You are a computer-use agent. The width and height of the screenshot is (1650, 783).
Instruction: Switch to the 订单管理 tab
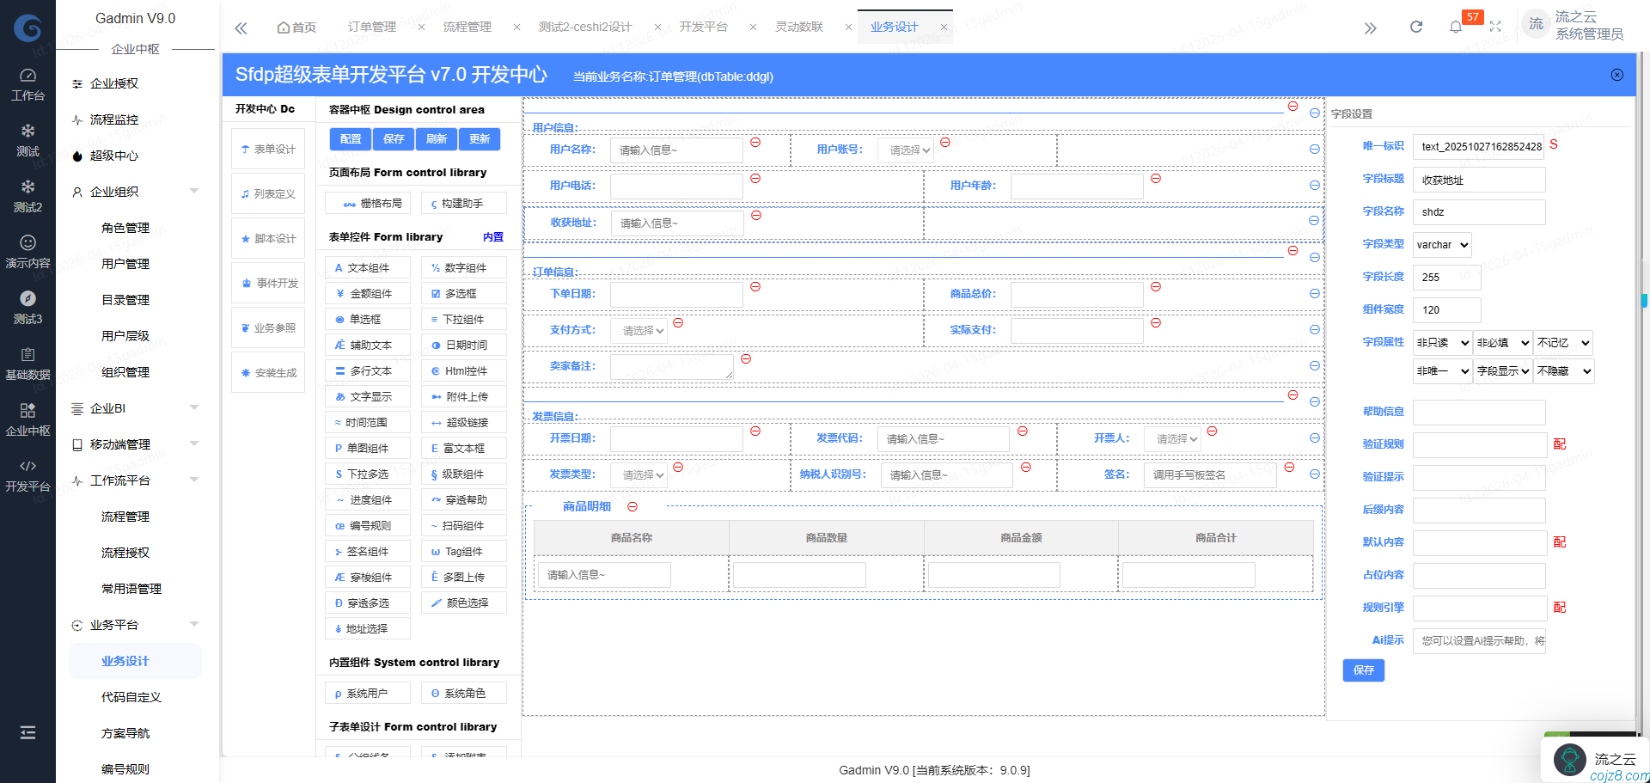pyautogui.click(x=372, y=27)
